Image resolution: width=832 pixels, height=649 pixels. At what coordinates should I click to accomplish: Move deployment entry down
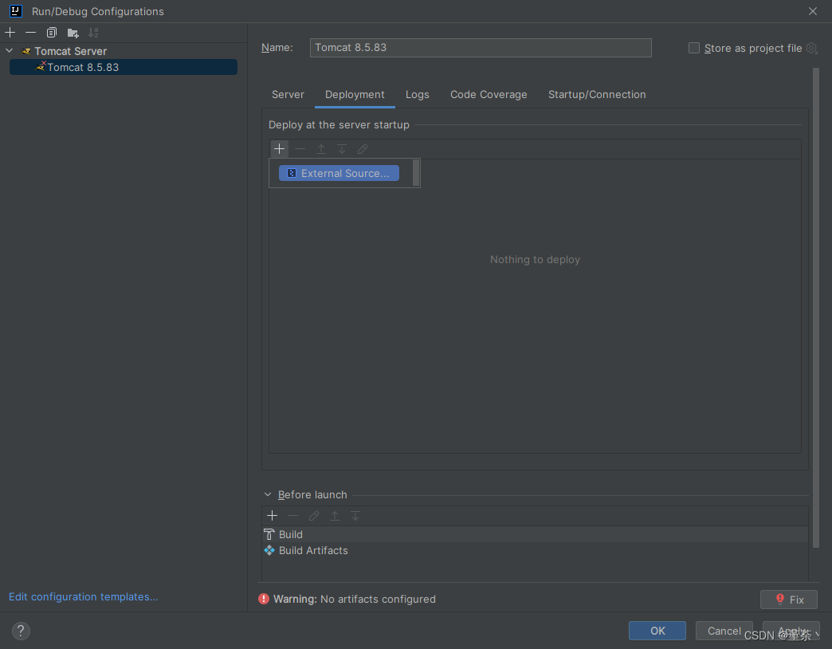tap(342, 149)
